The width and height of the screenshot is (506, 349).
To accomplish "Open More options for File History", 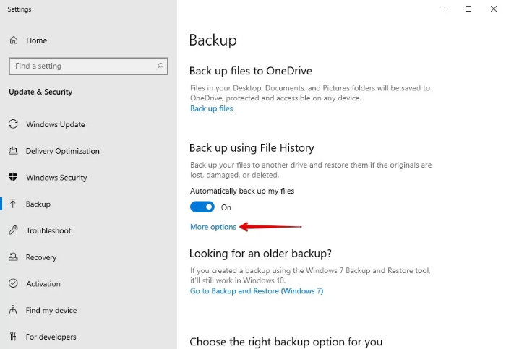I will [x=213, y=227].
